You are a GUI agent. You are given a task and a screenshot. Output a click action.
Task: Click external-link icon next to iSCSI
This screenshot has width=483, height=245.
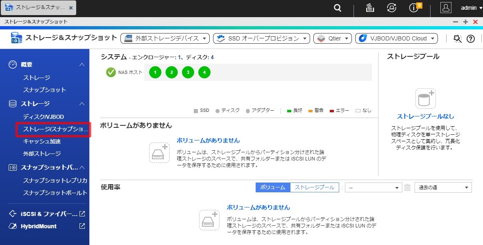pyautogui.click(x=82, y=214)
